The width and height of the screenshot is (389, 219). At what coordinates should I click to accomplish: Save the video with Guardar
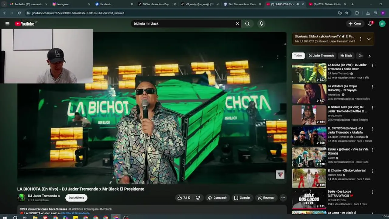(242, 198)
